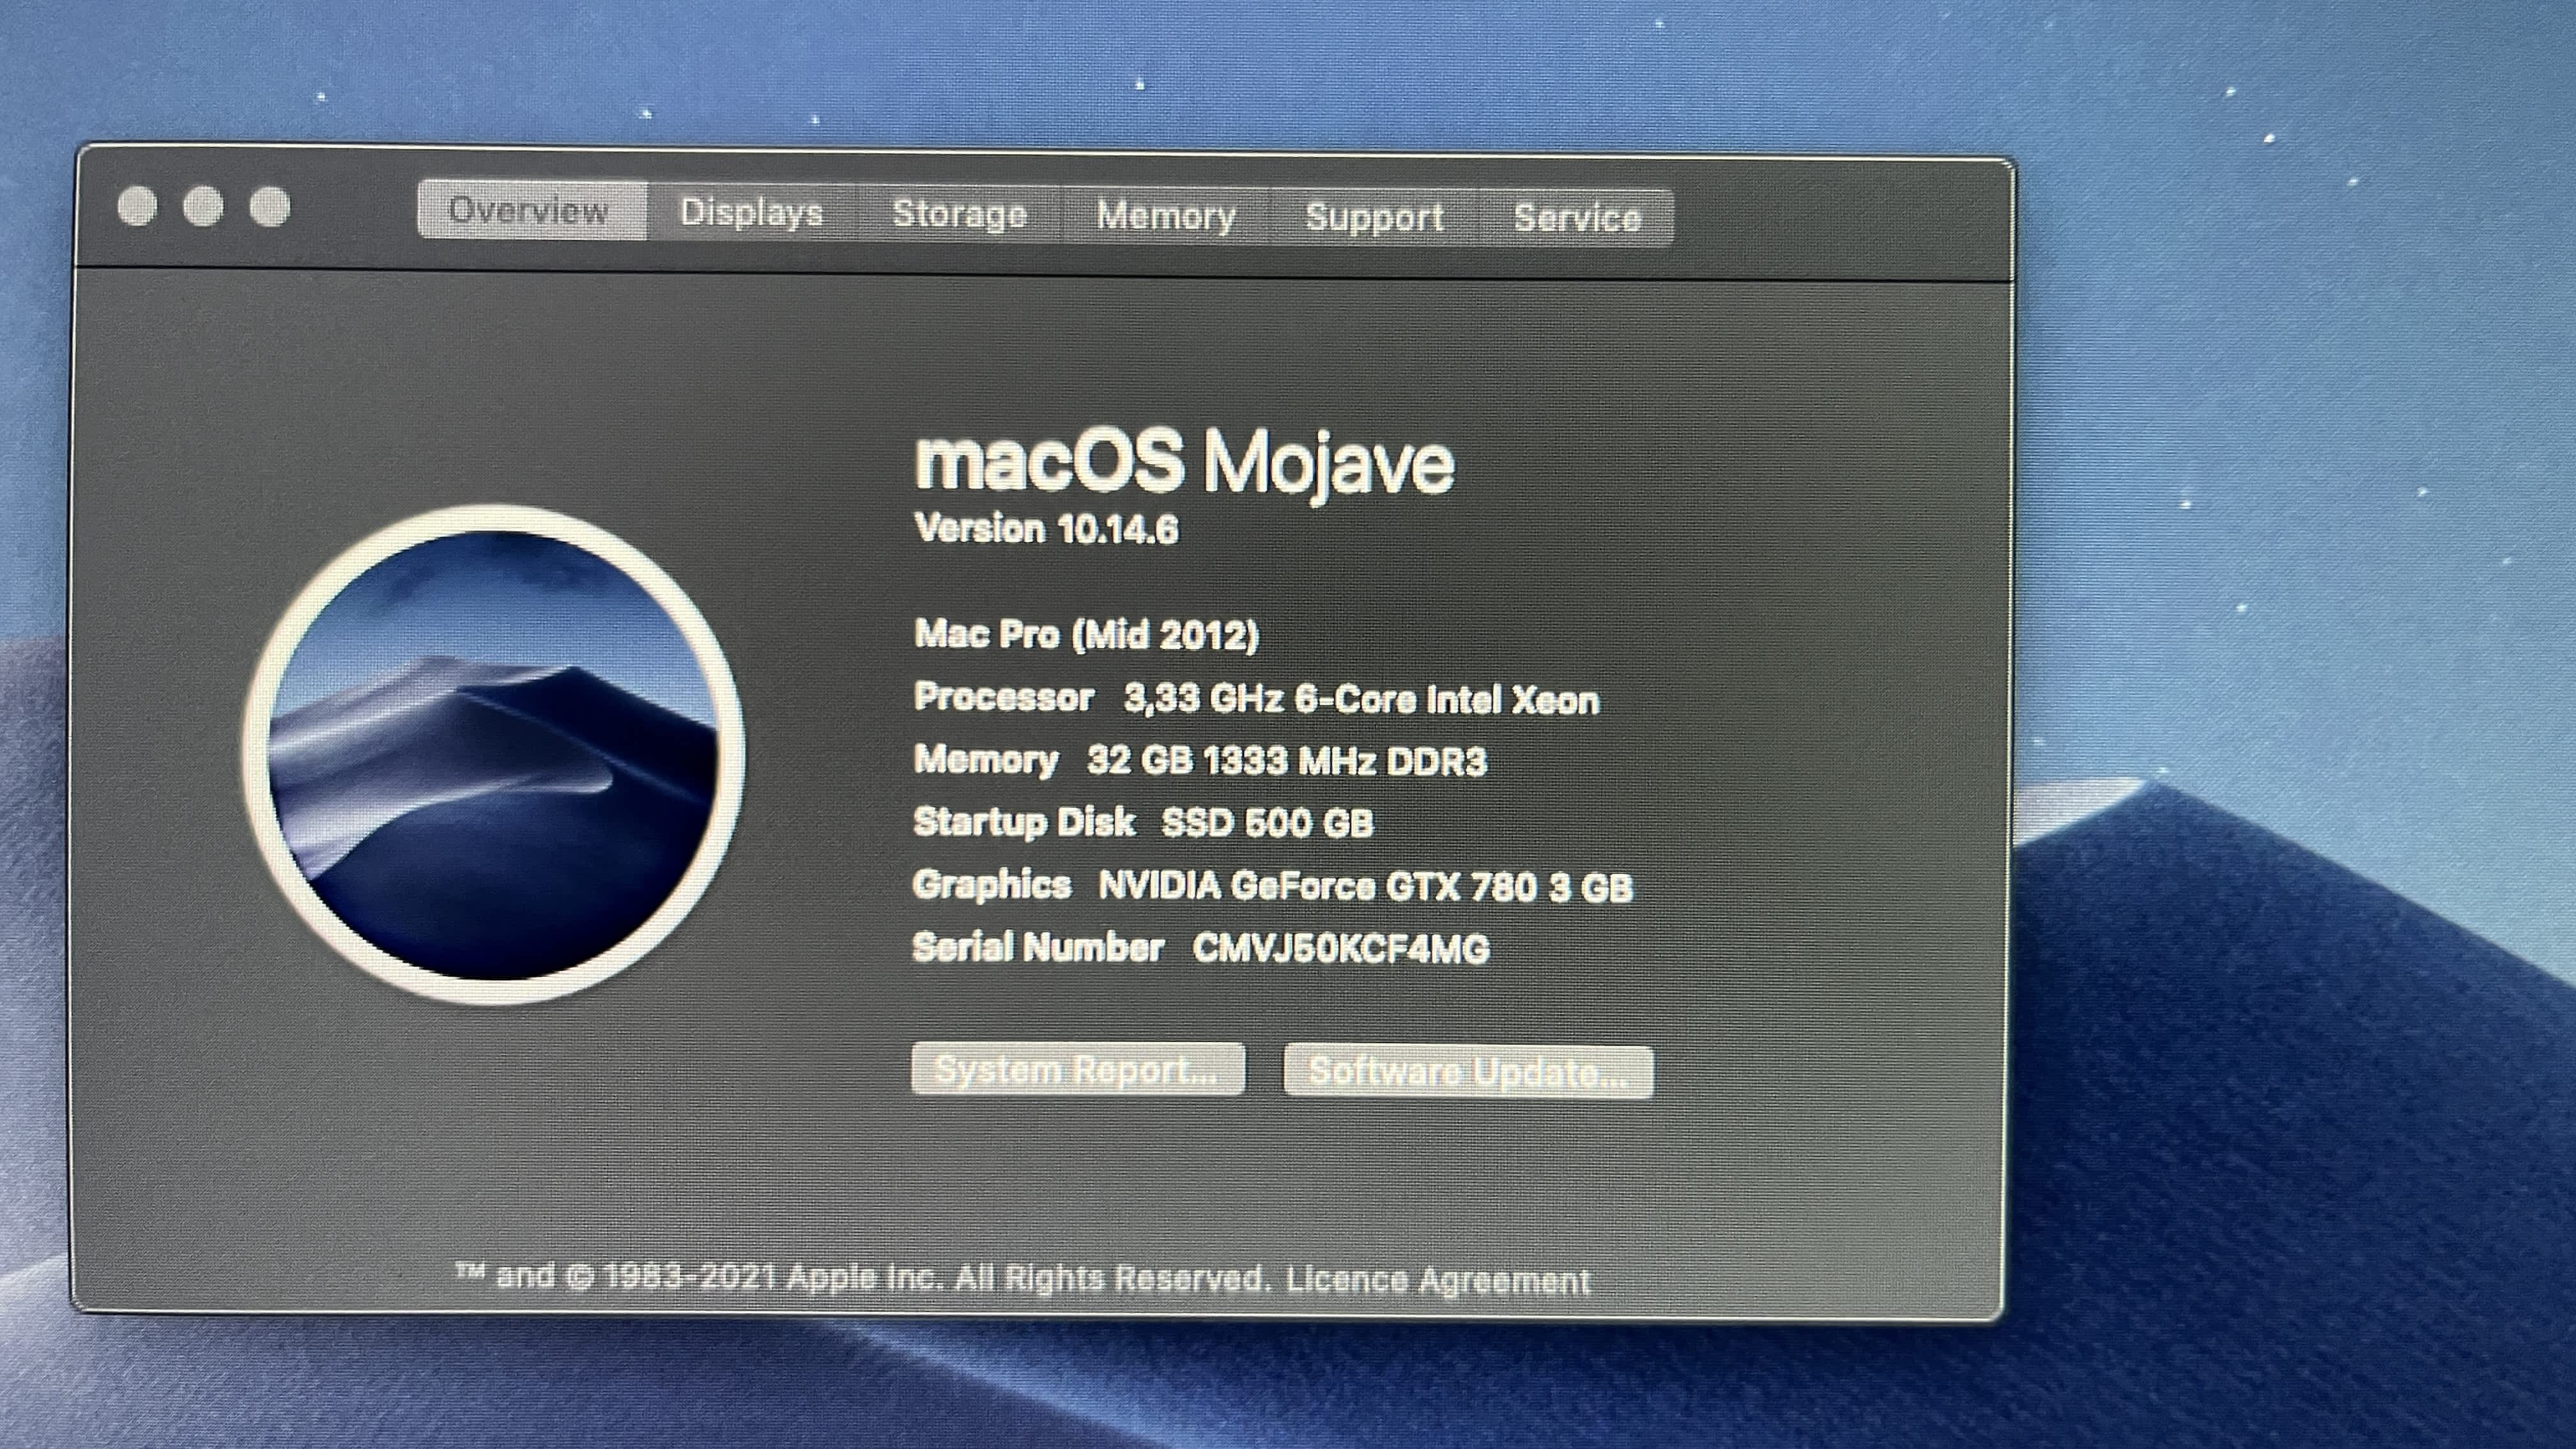Click the macOS Mojave title
Viewport: 2576px width, 1449px height.
click(x=1184, y=462)
